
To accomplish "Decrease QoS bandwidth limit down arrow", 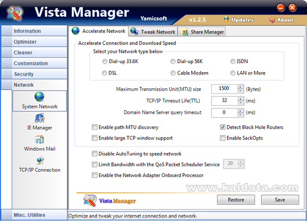I will pyautogui.click(x=241, y=166).
